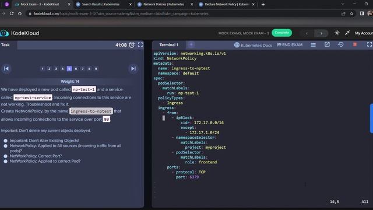
Task: Share this page from the address bar
Action: point(343,13)
